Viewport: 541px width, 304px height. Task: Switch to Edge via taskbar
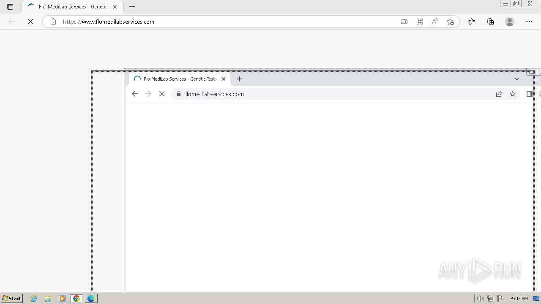(x=91, y=299)
